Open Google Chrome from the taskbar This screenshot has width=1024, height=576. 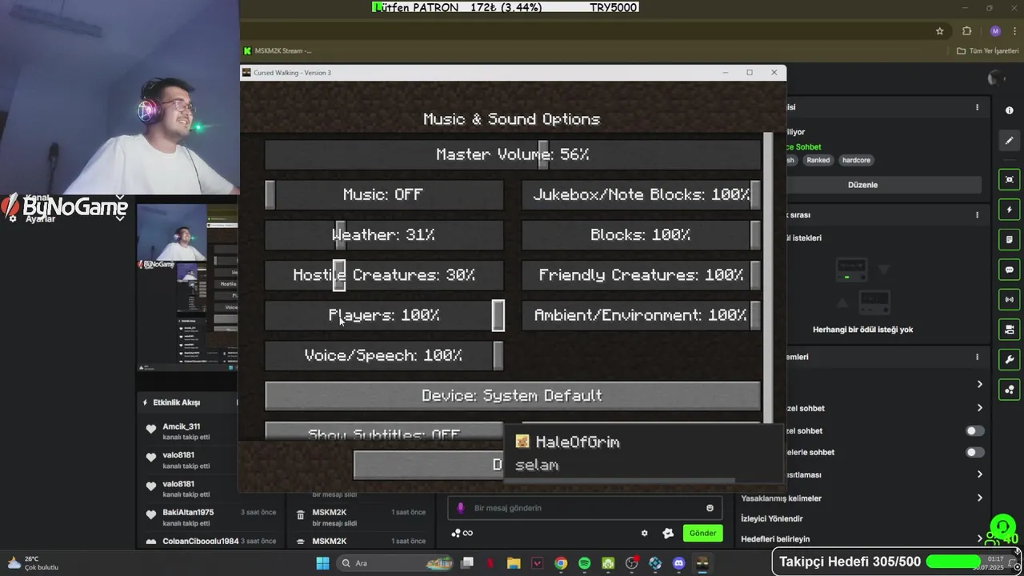[561, 563]
